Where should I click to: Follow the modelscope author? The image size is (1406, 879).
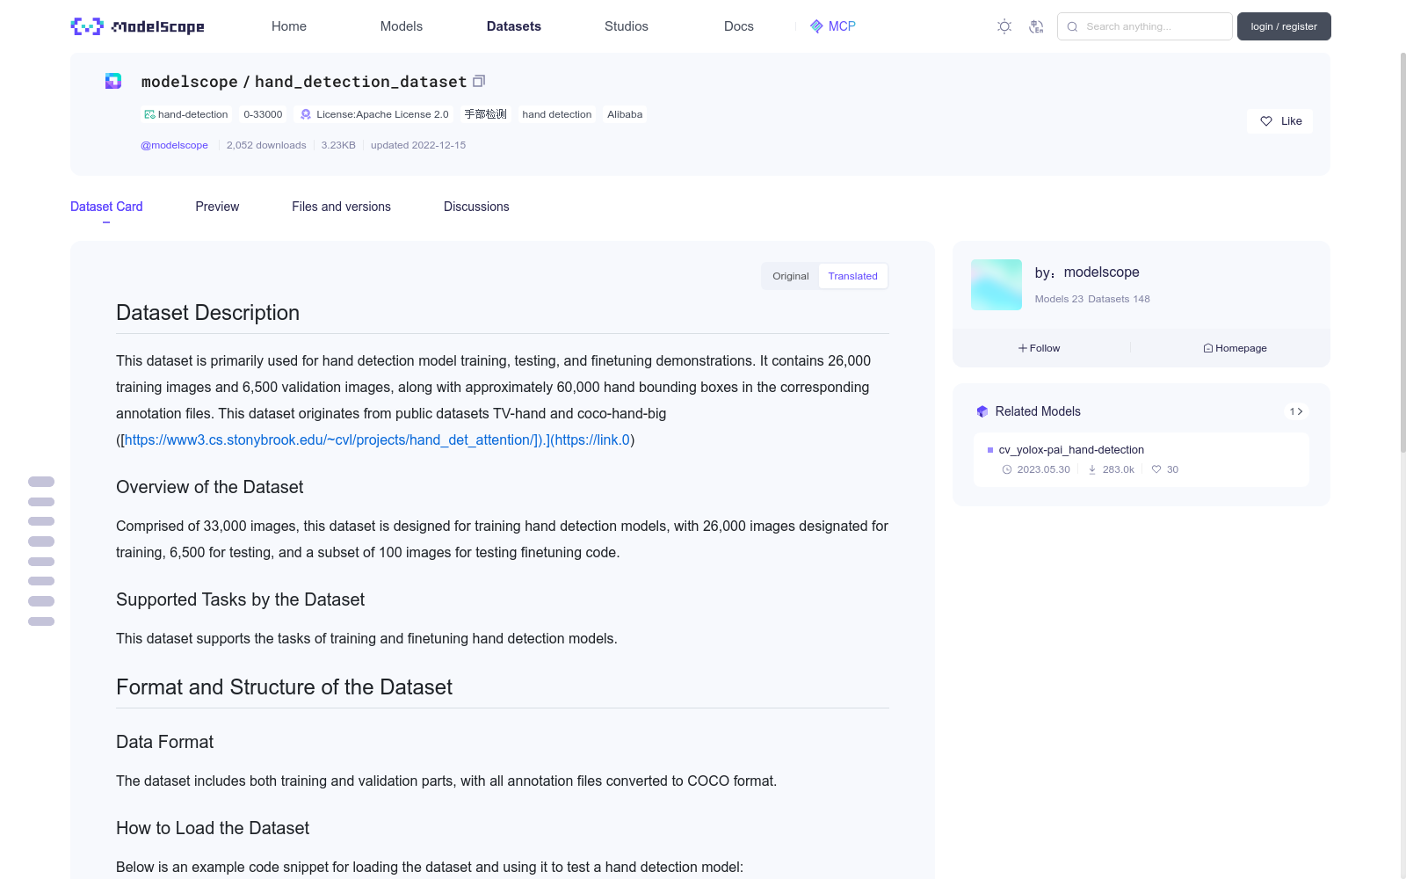pos(1040,348)
